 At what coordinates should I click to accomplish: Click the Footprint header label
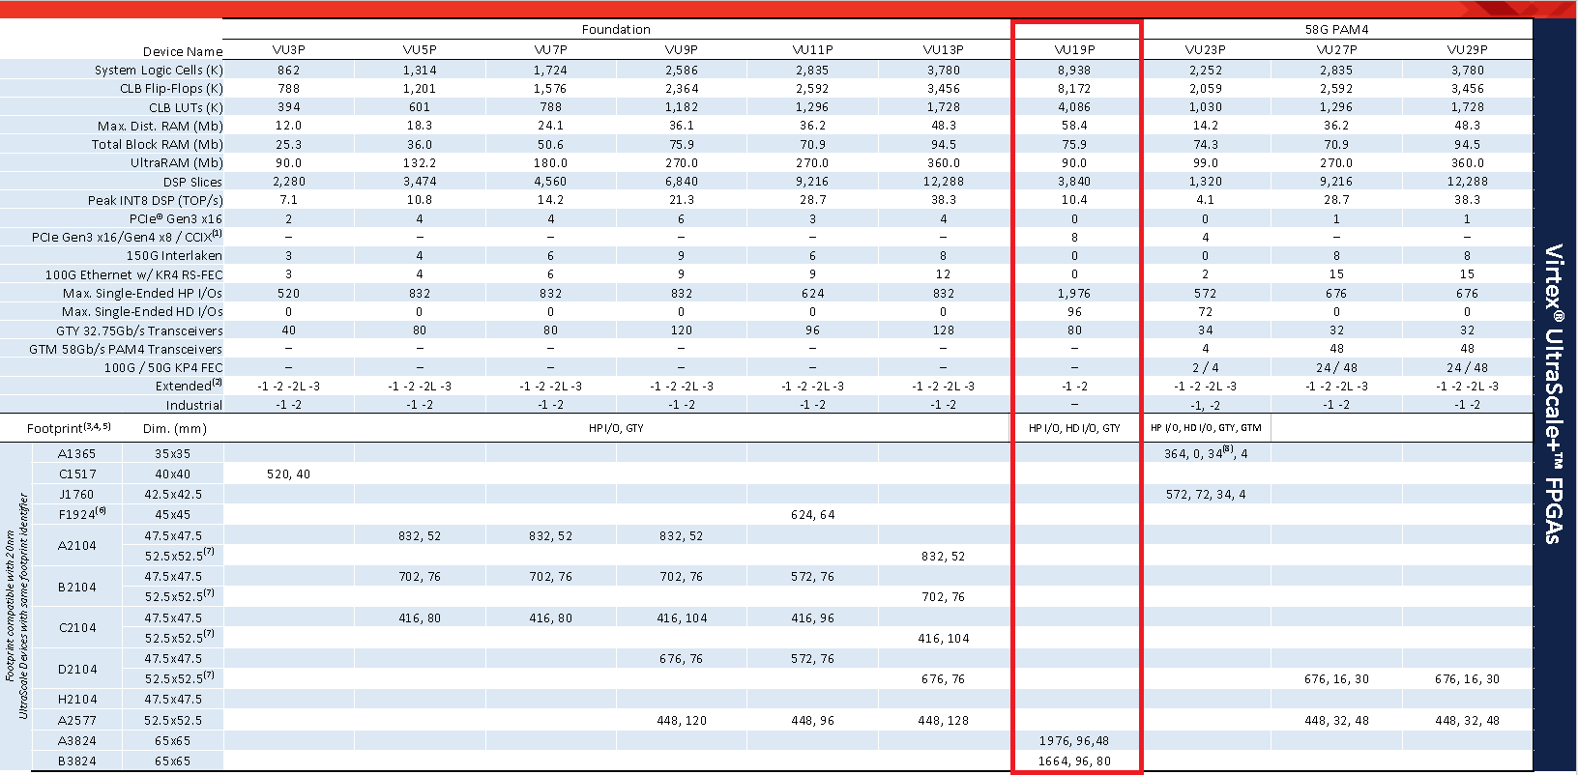69,428
